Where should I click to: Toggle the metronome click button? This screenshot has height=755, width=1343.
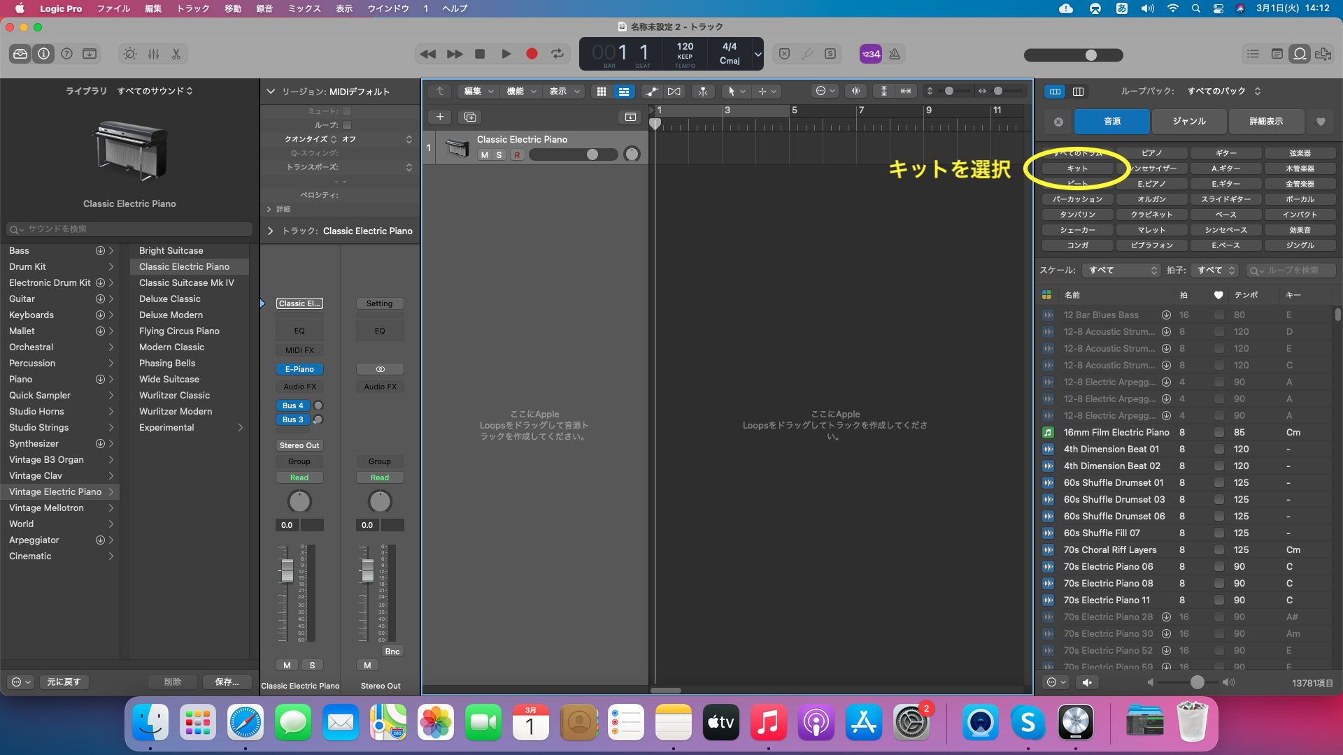895,54
